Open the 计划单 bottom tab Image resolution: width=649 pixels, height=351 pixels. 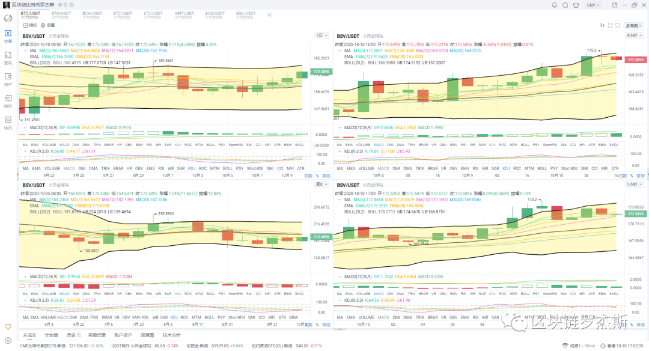(x=51, y=335)
